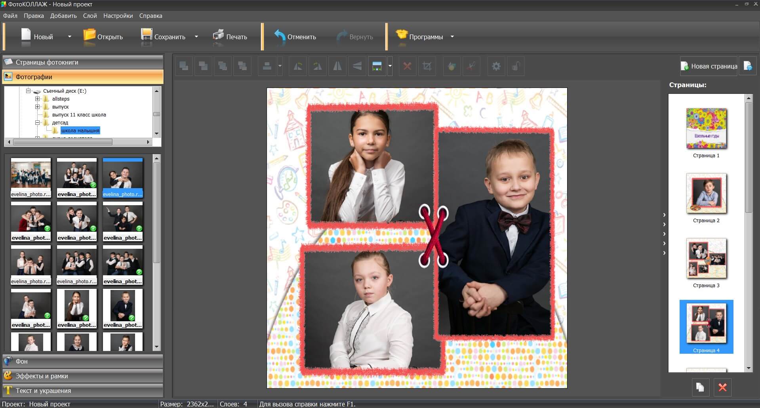Open layer settings via the gear icon
Viewport: 760px width, 408px height.
tap(496, 66)
